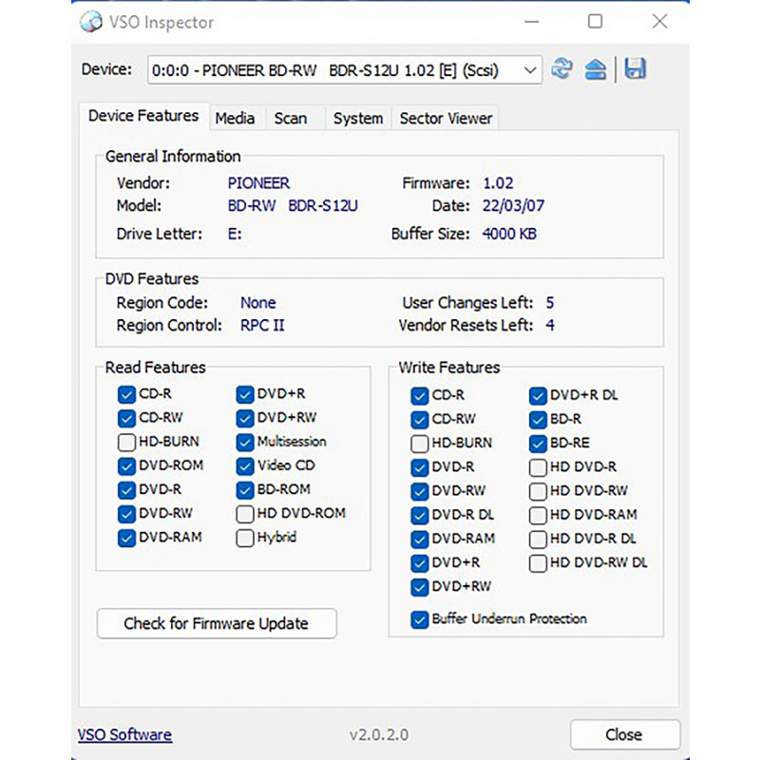
Task: Toggle Read Features CD-RW checkbox
Action: pyautogui.click(x=126, y=418)
